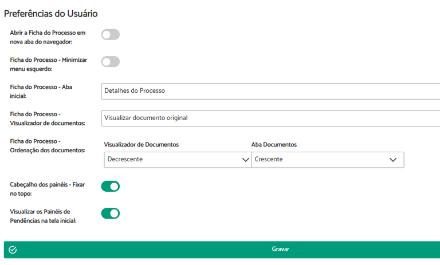Toggle Minimizar menu esquerdo switch

111,62
